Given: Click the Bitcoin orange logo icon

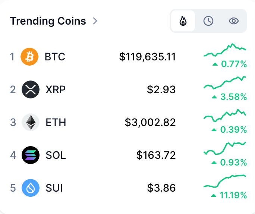Looking at the screenshot, I should click(x=29, y=57).
